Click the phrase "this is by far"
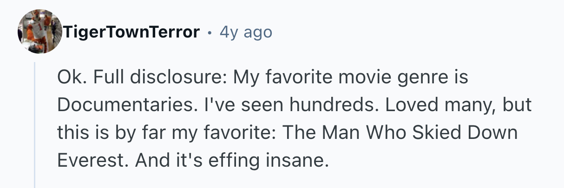The height and width of the screenshot is (188, 564). coord(109,132)
